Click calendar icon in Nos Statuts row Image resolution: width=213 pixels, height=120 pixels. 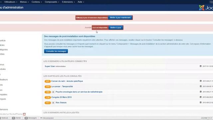tap(200, 102)
